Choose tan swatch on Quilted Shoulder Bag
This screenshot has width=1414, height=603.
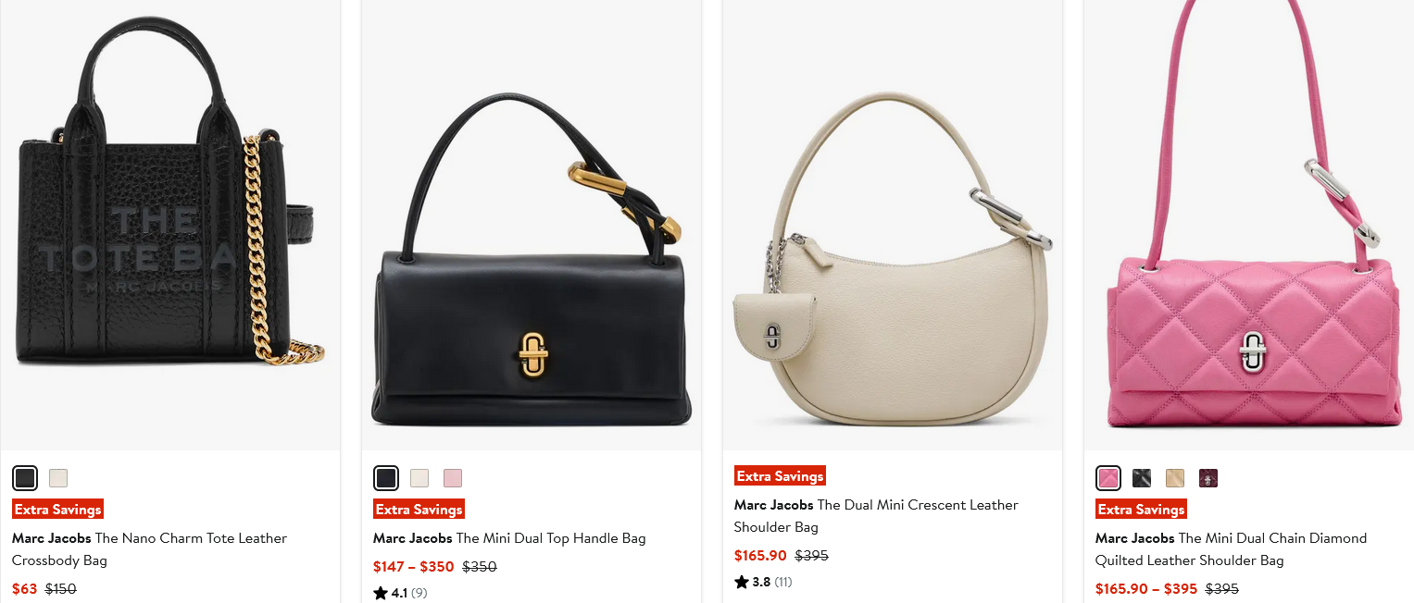[1175, 478]
